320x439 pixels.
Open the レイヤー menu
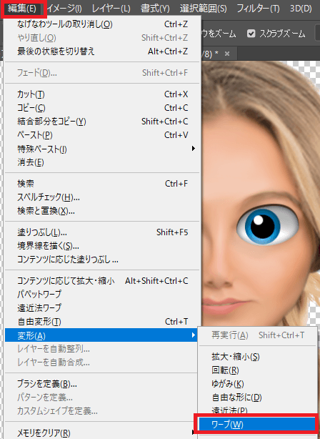click(111, 9)
